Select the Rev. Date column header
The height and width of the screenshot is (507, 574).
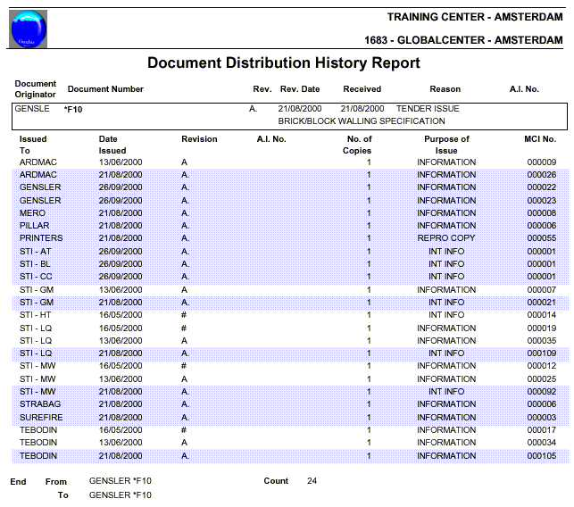300,89
